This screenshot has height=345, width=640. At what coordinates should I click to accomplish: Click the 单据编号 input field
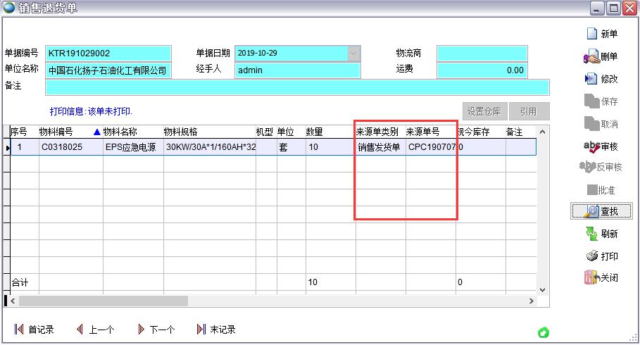(108, 53)
